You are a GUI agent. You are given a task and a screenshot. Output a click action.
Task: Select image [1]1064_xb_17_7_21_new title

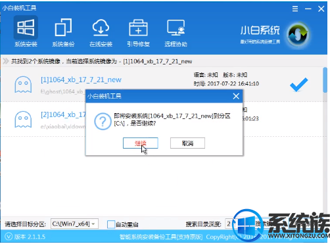(81, 80)
